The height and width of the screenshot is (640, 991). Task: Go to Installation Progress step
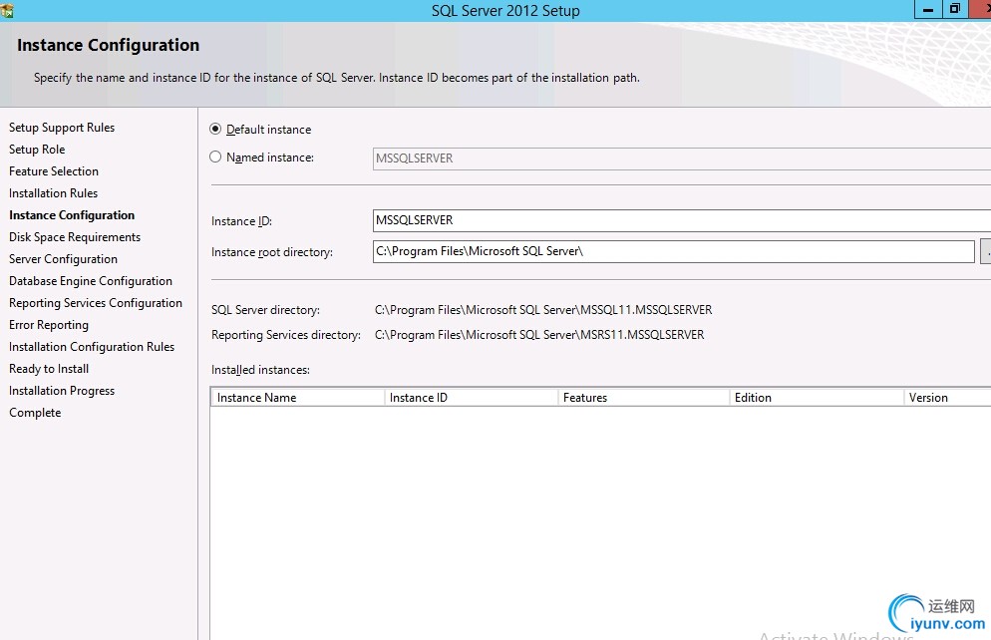click(x=62, y=391)
